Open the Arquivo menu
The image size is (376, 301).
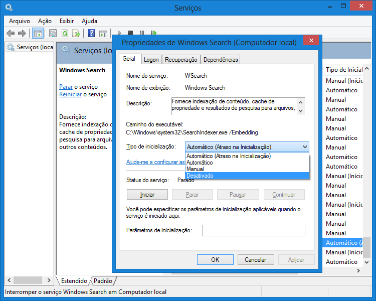(20, 21)
